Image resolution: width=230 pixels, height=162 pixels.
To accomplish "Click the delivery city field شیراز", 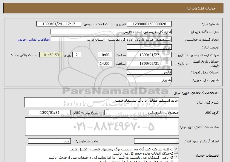I will click(149, 80).
